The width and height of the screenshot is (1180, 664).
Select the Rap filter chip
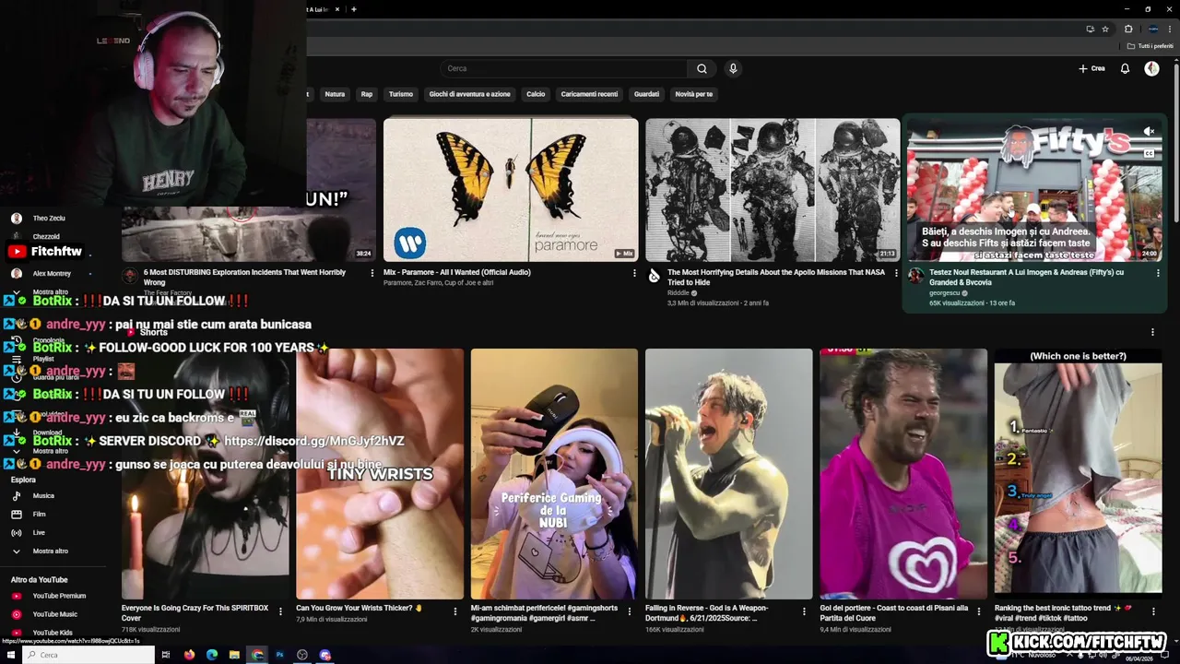[367, 94]
